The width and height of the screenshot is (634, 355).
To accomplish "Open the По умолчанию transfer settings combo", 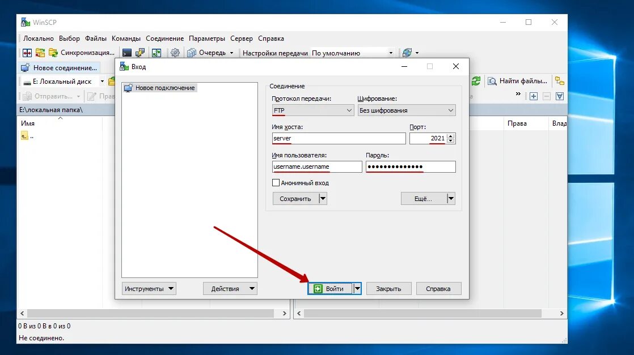I will tap(353, 53).
